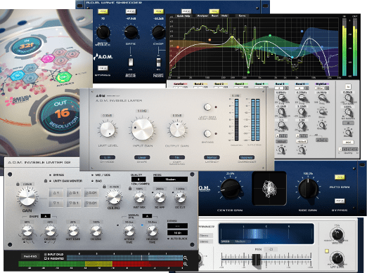Click the orange band node on the EQ graph
The image size is (367, 273).
point(210,40)
